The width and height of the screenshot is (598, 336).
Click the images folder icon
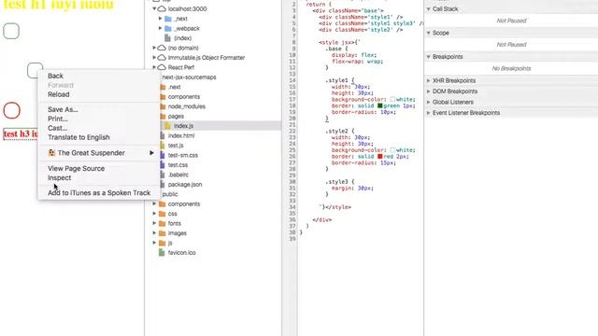click(x=162, y=233)
